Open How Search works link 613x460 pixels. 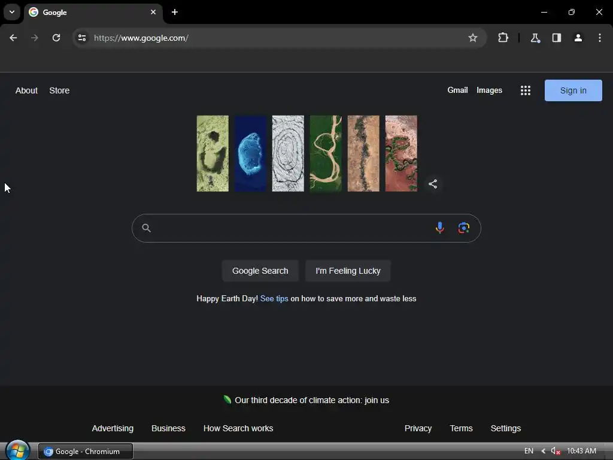(238, 428)
